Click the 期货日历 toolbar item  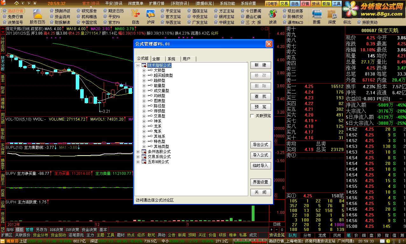coord(113,11)
